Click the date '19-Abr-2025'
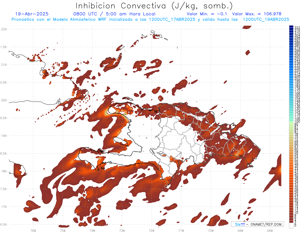 [32, 14]
